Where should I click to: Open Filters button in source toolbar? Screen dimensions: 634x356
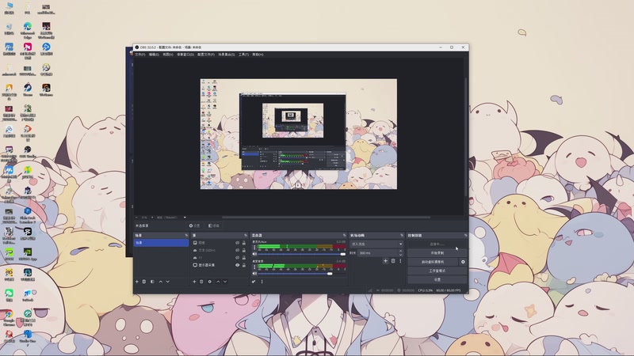pos(213,225)
